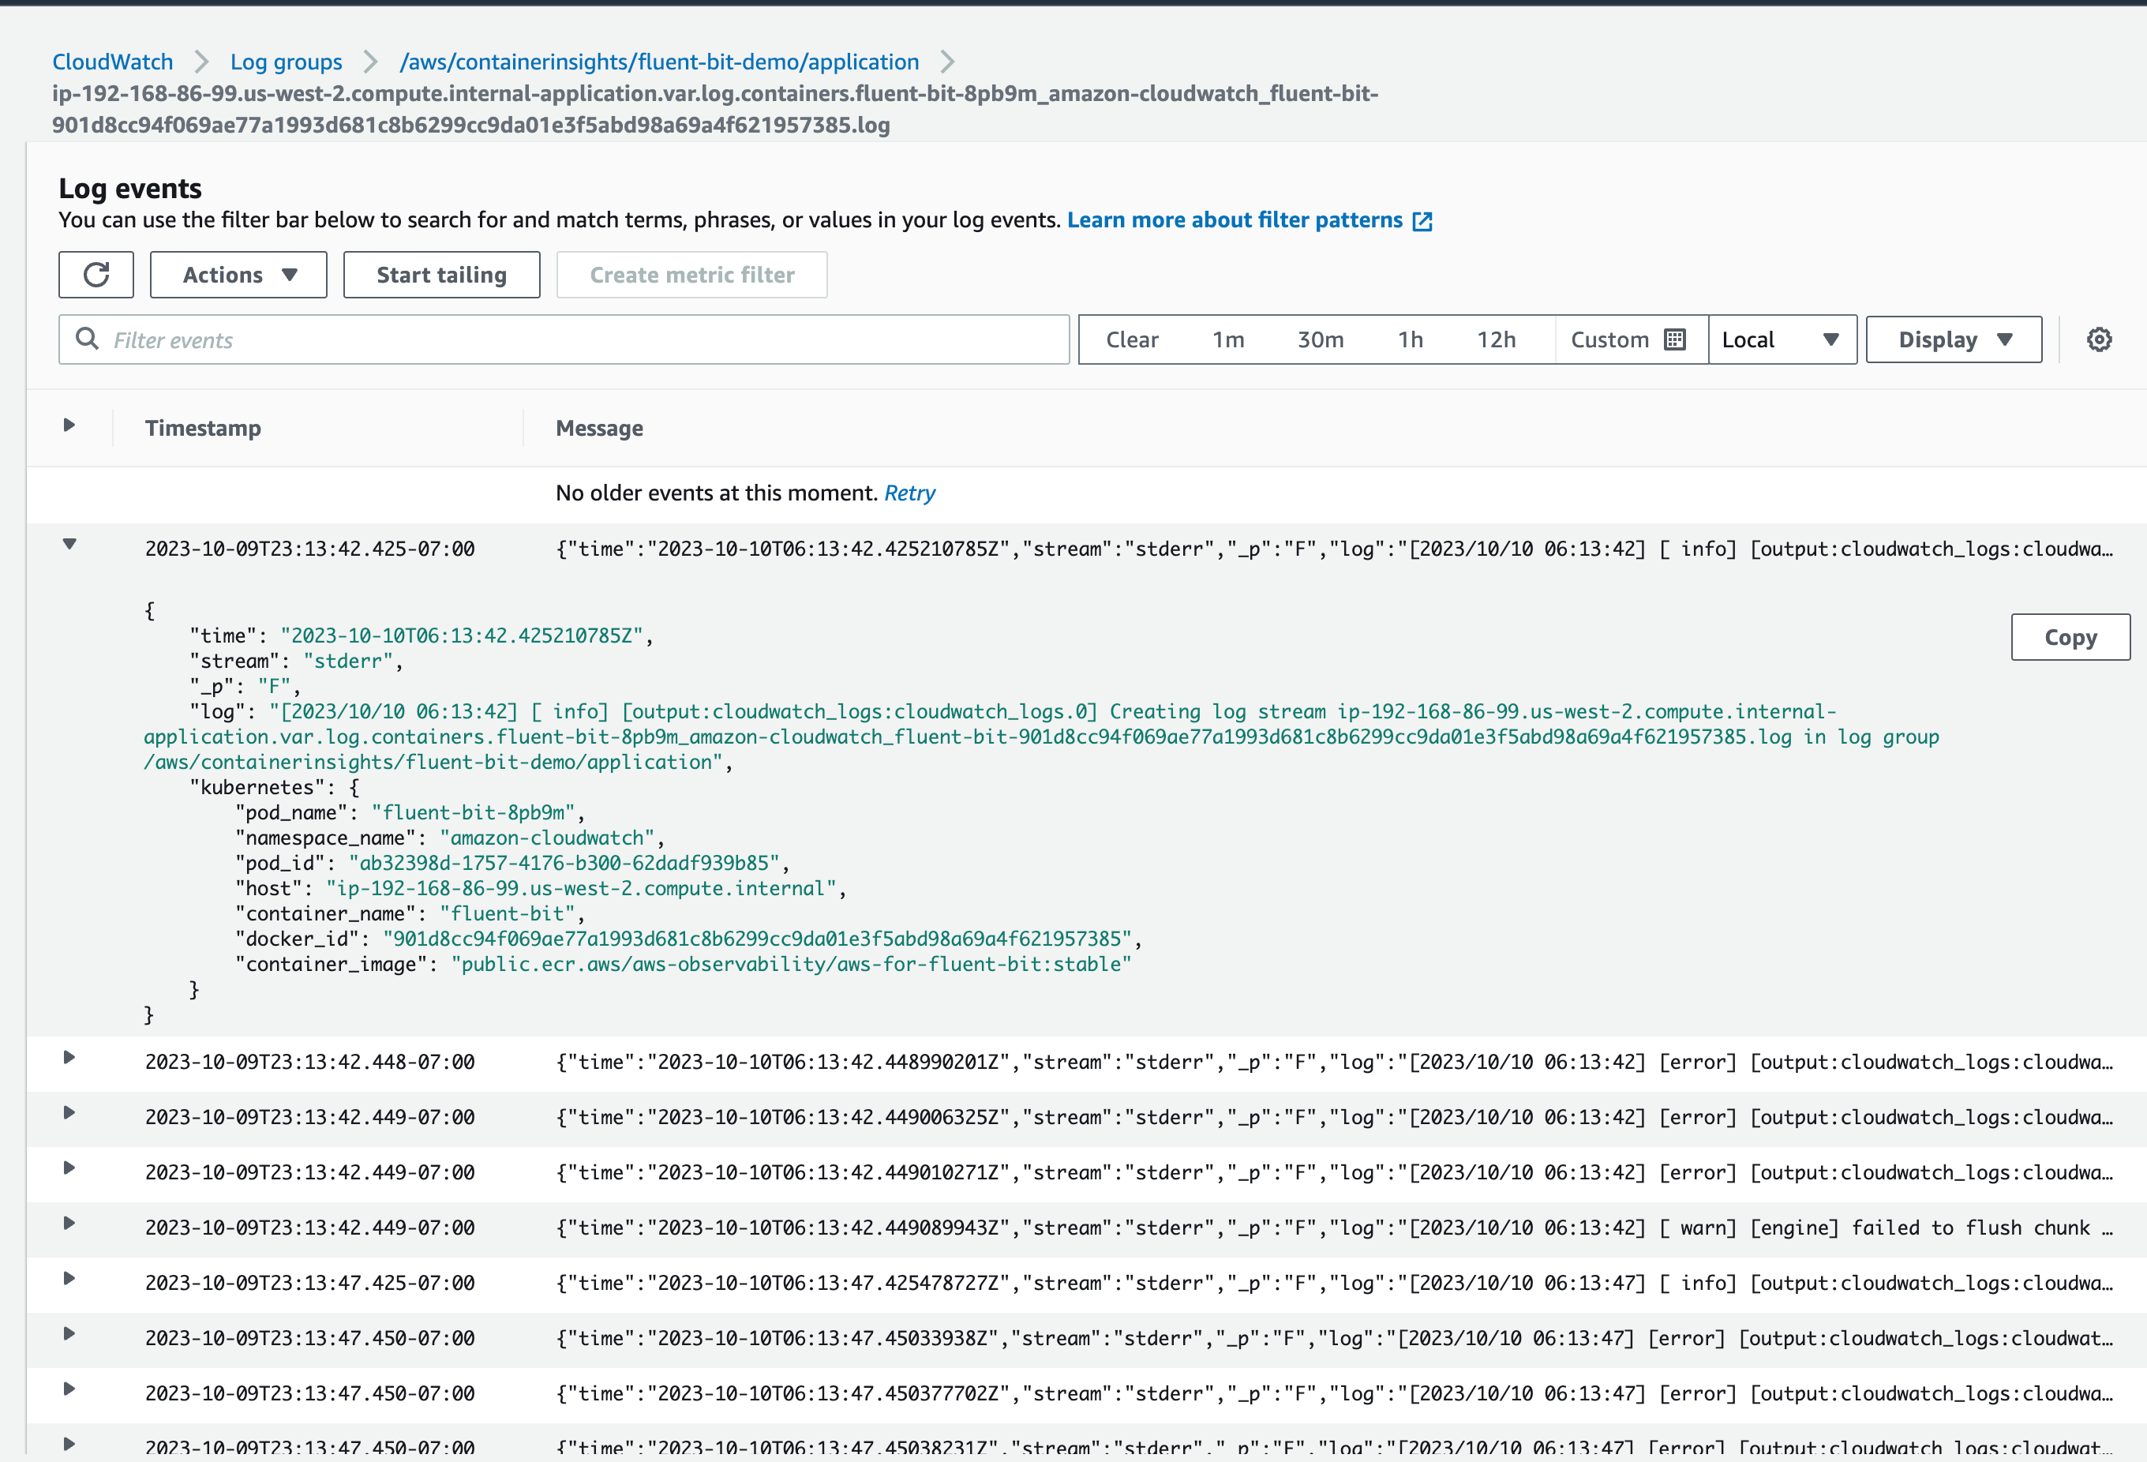The image size is (2147, 1462).
Task: Click the search magnifier icon in filter bar
Action: 87,339
